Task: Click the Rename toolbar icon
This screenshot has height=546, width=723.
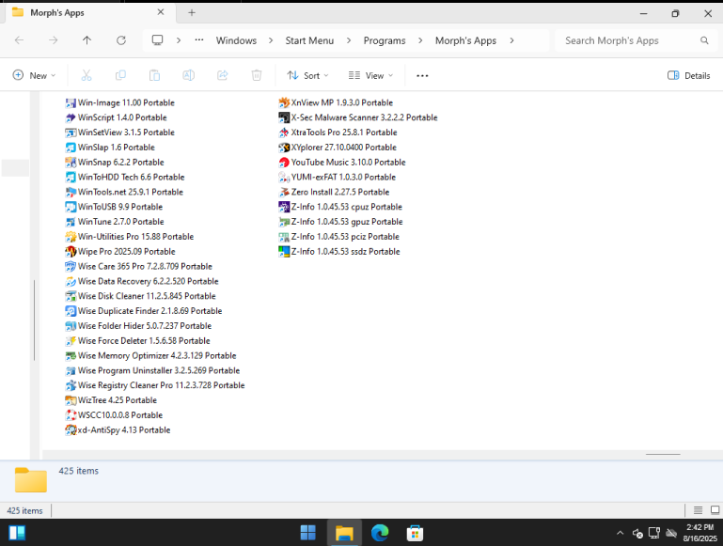Action: click(x=189, y=75)
